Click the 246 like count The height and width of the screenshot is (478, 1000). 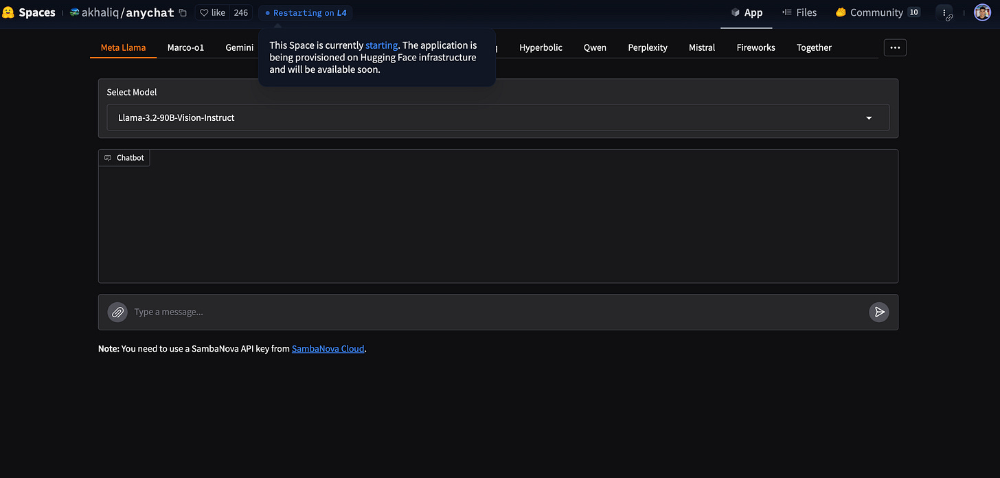240,13
